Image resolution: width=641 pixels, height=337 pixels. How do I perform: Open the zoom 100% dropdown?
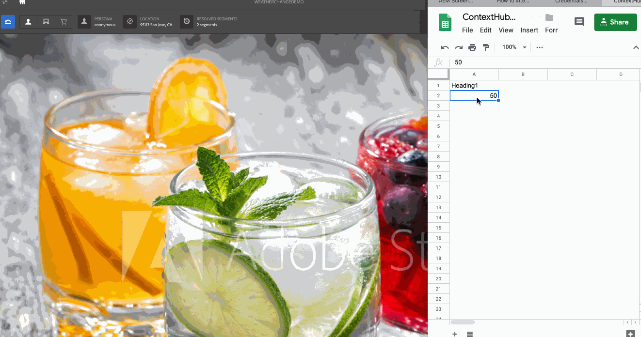point(514,47)
